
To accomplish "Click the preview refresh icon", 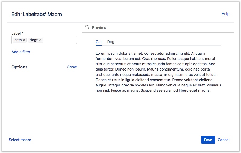I will (x=87, y=27).
